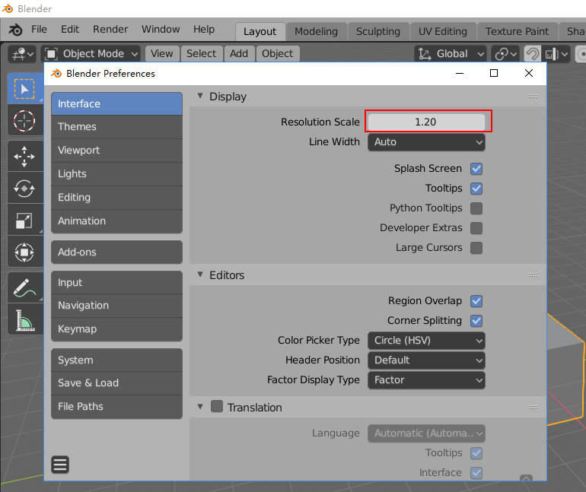Open the Color Picker Type dropdown
Image resolution: width=586 pixels, height=492 pixels.
(x=426, y=341)
